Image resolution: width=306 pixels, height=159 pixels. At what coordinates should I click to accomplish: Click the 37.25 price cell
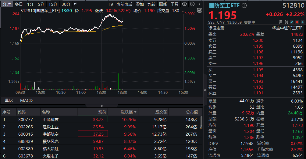[x=93, y=134]
